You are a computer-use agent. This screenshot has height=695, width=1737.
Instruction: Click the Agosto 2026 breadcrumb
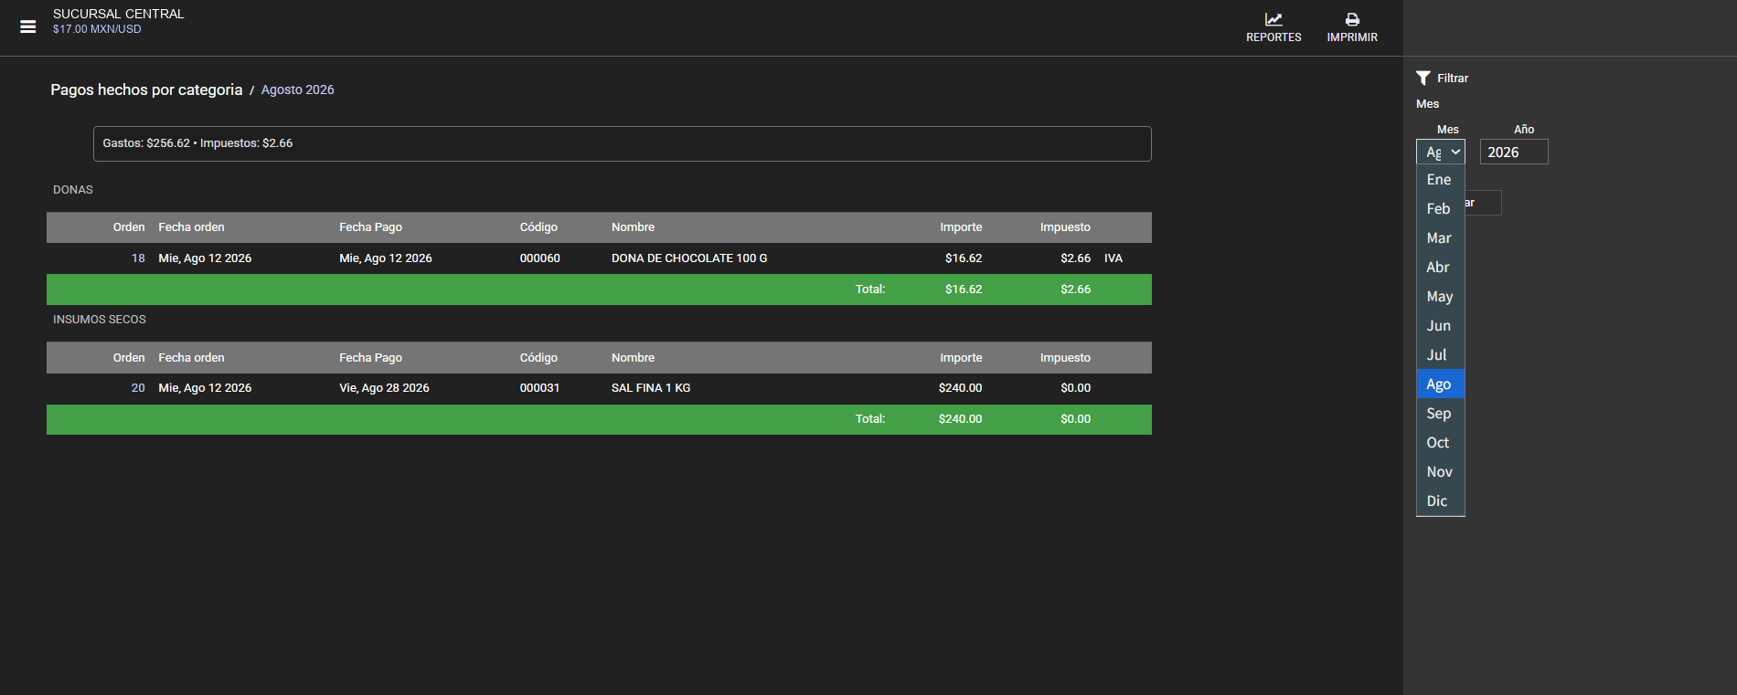click(x=298, y=90)
